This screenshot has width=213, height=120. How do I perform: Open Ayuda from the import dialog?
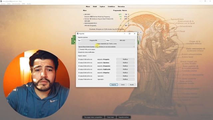132,85
